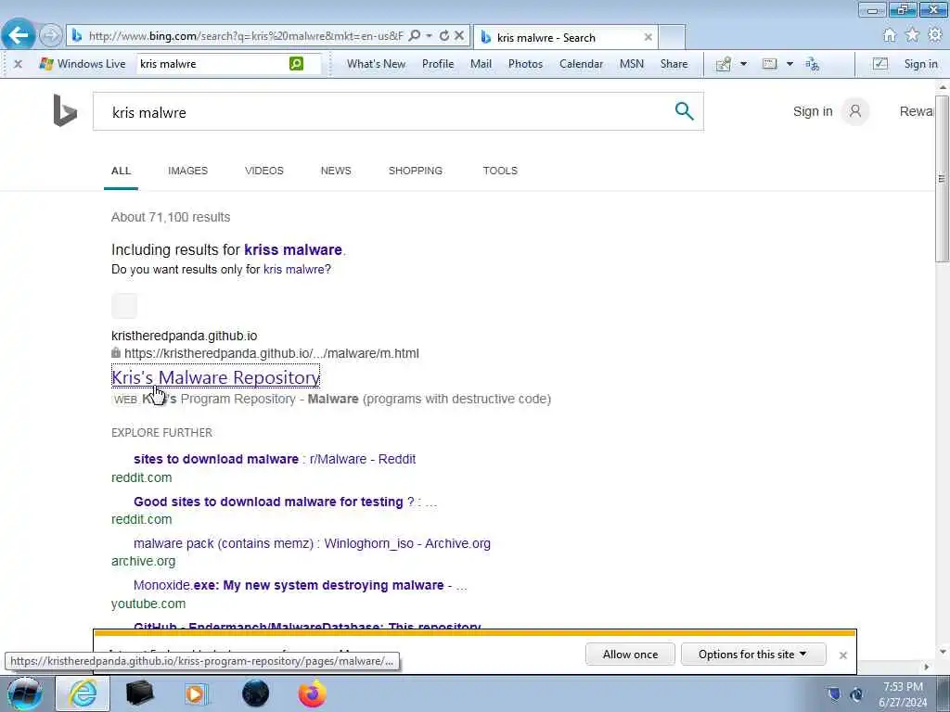Close the 'kris malwre - Search' tab

[648, 37]
